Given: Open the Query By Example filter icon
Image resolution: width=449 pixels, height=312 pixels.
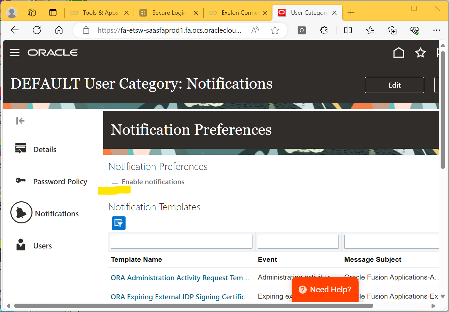Looking at the screenshot, I should tap(119, 223).
